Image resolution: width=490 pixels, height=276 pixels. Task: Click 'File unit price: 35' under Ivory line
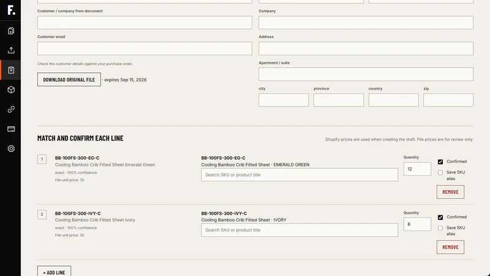tap(70, 236)
